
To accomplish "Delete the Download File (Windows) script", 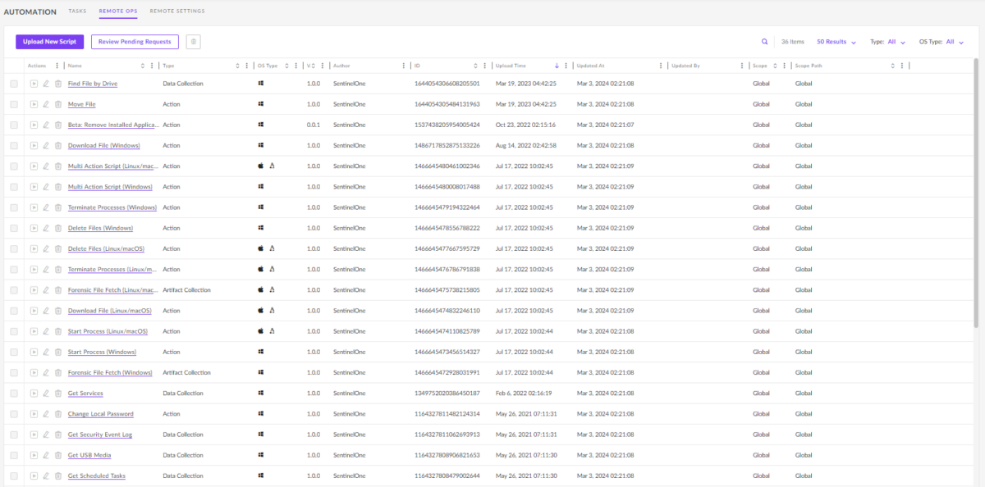I will tap(57, 145).
